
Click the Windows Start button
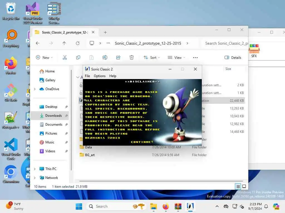(79, 206)
